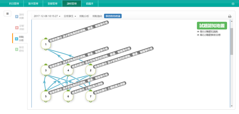Toggle the hamburger sidebar menu
This screenshot has height=114, width=239.
coord(7,14)
